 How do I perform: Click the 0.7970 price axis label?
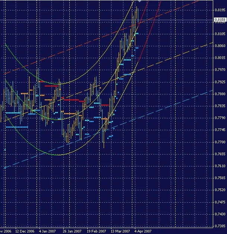pos(220,70)
